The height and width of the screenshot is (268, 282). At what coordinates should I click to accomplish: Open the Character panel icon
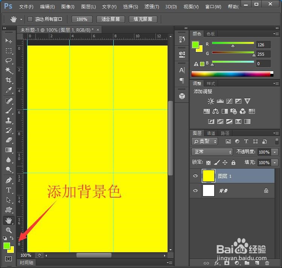pyautogui.click(x=182, y=70)
